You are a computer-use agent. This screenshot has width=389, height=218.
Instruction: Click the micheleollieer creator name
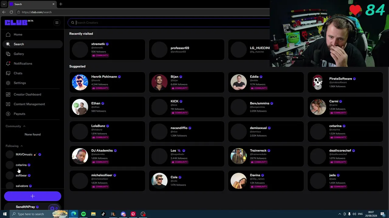102,175
